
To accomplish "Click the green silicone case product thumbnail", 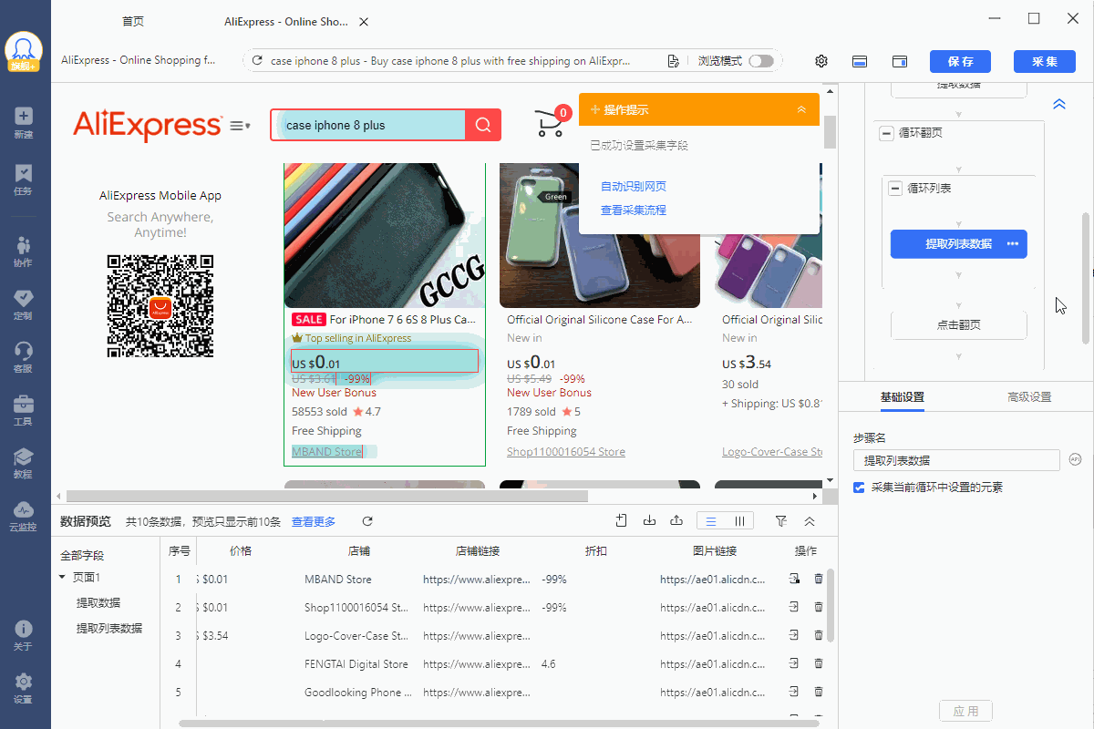I will pos(600,235).
